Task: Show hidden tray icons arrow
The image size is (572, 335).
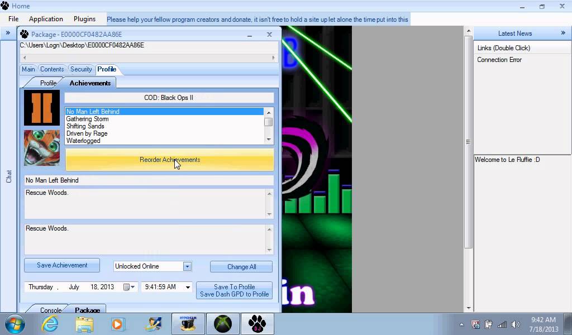Action: (461, 324)
